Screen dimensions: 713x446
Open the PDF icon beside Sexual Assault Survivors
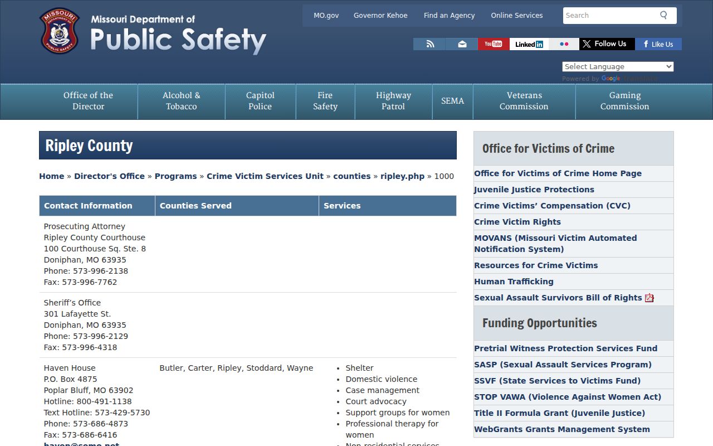tap(649, 298)
